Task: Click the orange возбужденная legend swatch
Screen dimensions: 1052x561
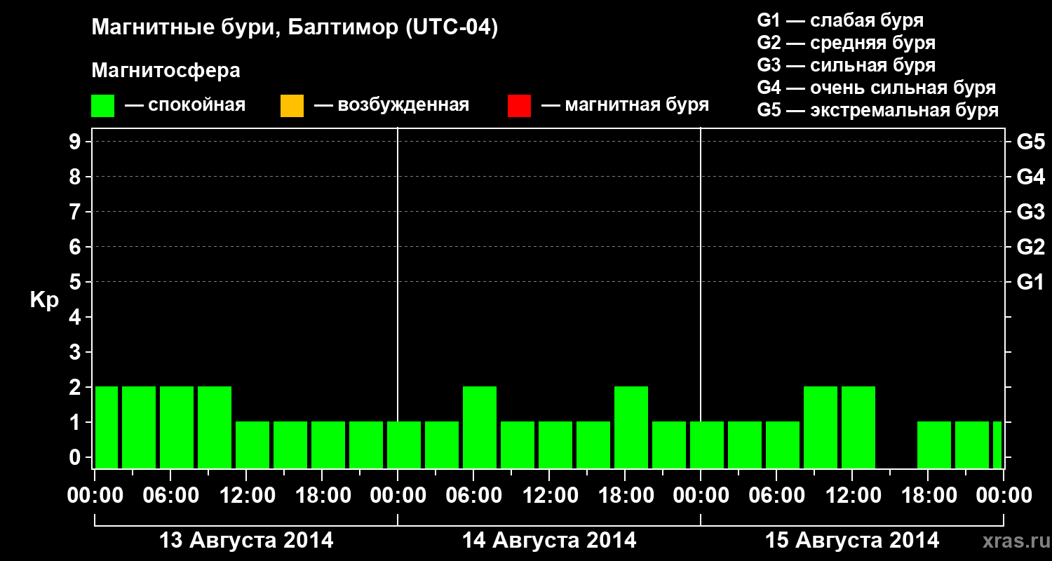Action: tap(292, 106)
